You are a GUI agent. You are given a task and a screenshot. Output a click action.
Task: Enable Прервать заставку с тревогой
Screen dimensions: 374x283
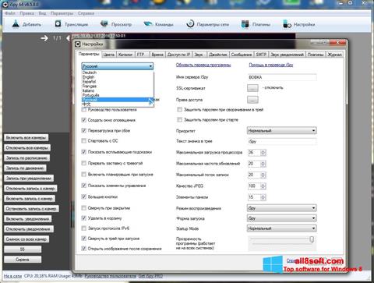coord(83,163)
